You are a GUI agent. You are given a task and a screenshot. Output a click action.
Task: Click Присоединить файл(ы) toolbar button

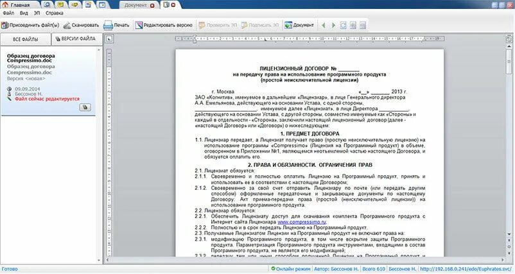point(30,25)
